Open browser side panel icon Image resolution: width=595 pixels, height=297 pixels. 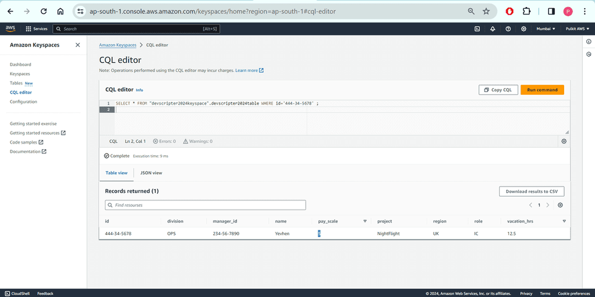pos(551,12)
